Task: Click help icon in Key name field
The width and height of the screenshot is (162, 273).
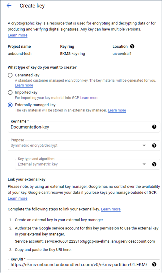Action: tap(154, 127)
